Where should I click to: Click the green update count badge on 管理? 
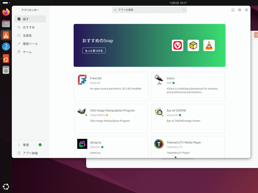click(x=40, y=145)
